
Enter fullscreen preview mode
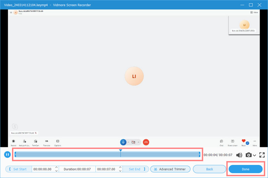point(262,155)
